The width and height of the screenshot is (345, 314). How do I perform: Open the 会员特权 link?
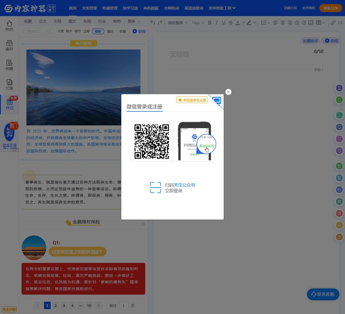click(x=309, y=8)
